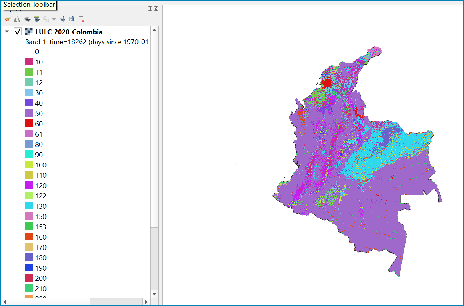464x306 pixels.
Task: Click the Filter Legend funnel icon
Action: [36, 19]
